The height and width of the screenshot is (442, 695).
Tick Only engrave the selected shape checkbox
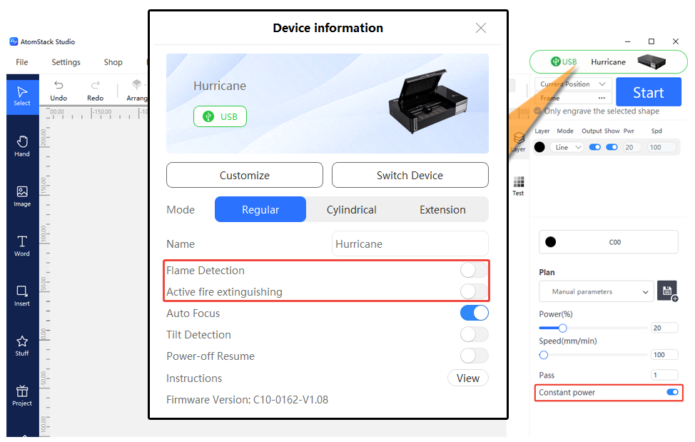[537, 111]
